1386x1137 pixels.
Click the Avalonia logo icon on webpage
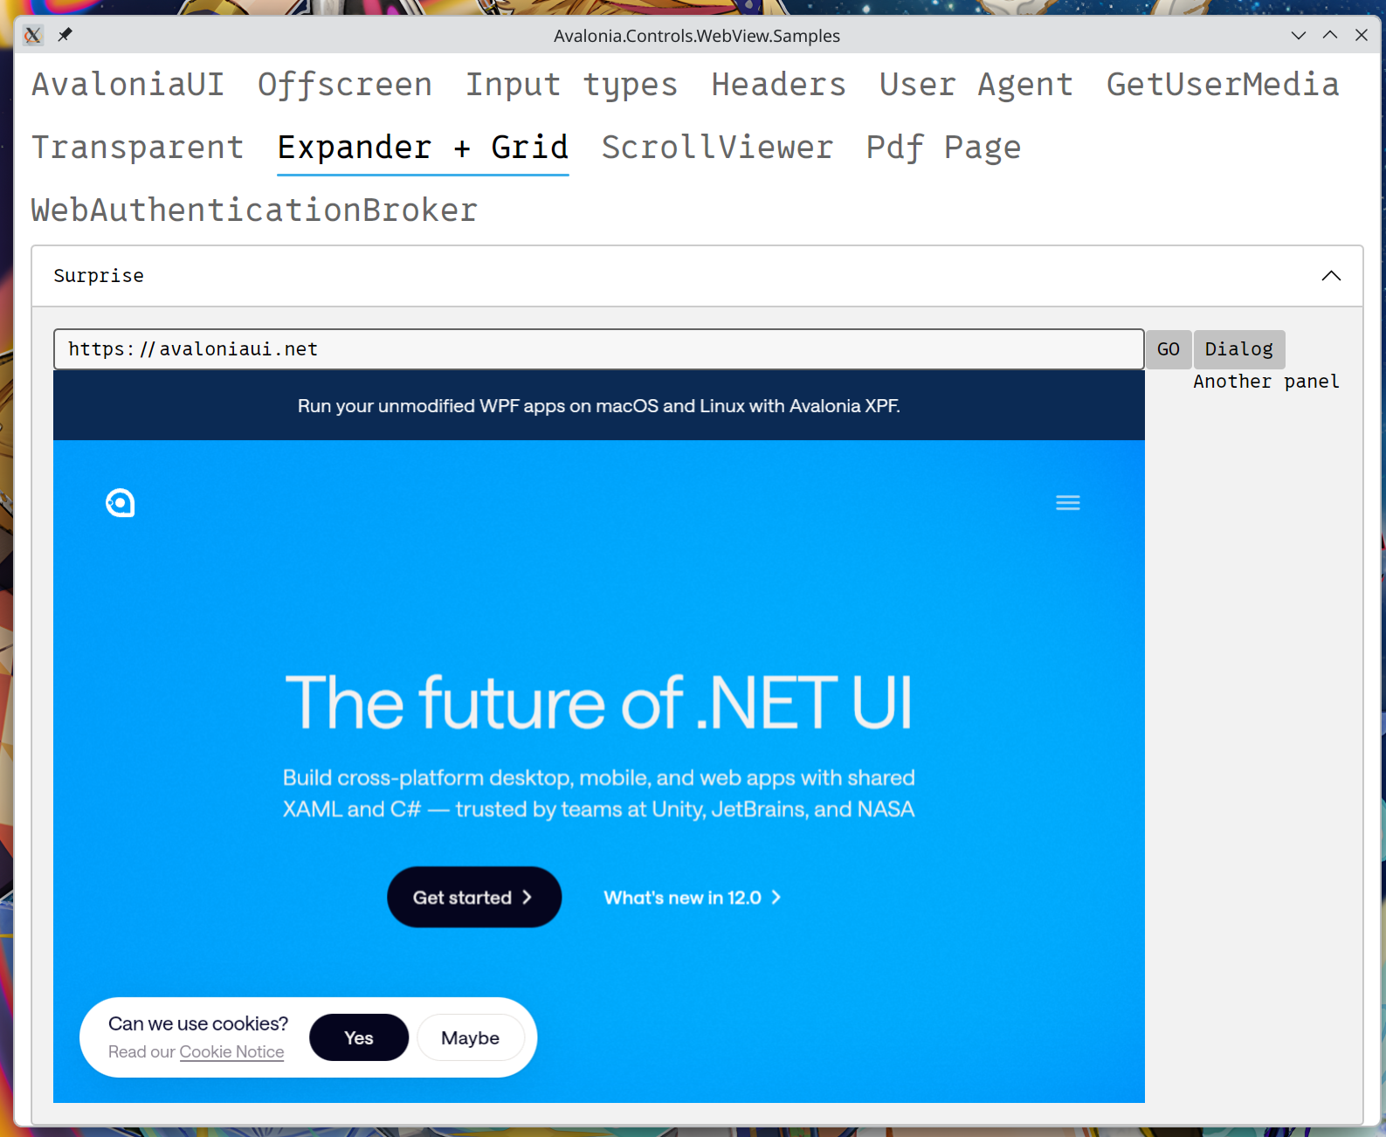(120, 503)
